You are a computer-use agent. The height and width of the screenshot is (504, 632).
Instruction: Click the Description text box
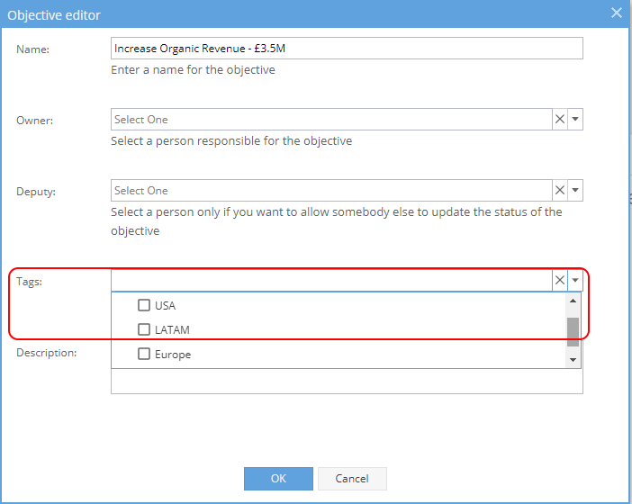click(x=347, y=381)
